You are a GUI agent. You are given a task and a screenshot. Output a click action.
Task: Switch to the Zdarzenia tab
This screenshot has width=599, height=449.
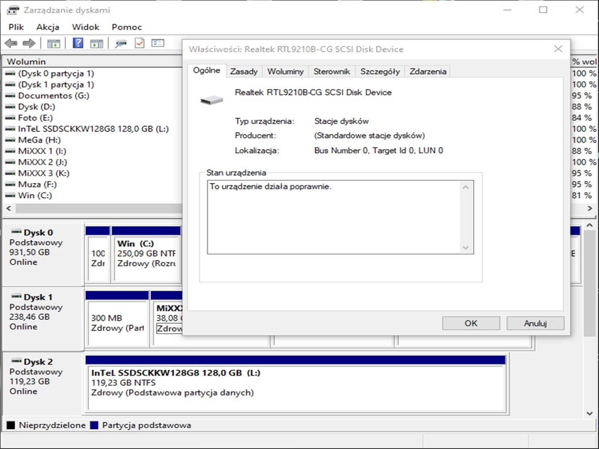pos(428,71)
